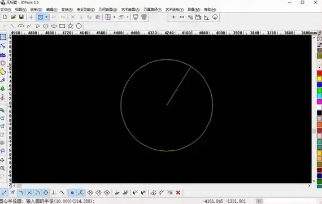Viewport: 322px width, 204px height.
Task: Click the red X cancel icon in bottom toolbar
Action: (x=179, y=193)
